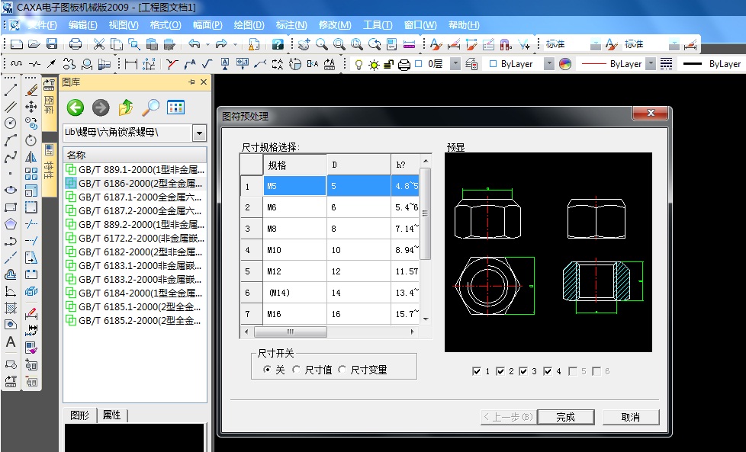Open the 标注(N) menu
This screenshot has width=746, height=452.
click(x=291, y=24)
